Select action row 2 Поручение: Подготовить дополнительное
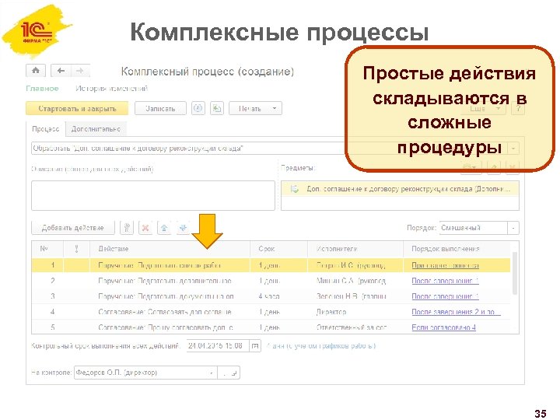The width and height of the screenshot is (560, 420). click(271, 281)
